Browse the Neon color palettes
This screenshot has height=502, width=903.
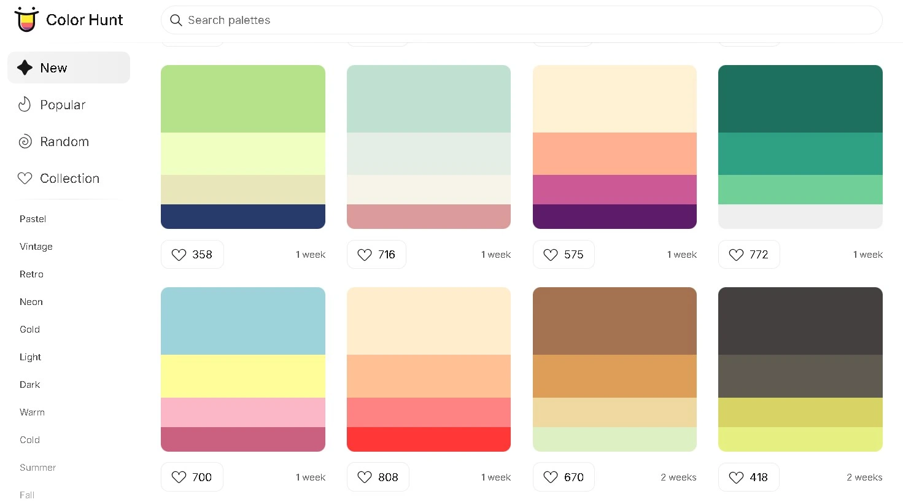[x=31, y=301]
